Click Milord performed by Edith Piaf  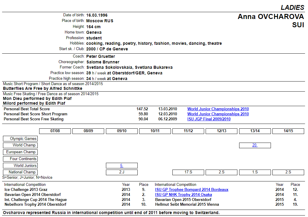pos(34,103)
